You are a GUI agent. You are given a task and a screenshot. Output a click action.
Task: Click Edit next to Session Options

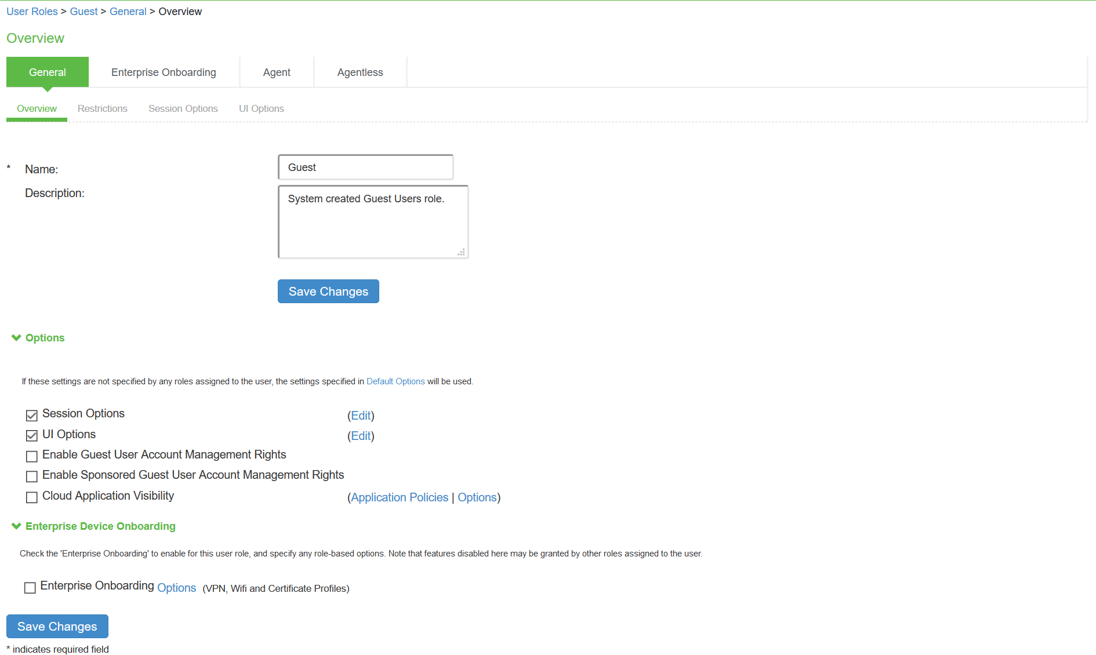[361, 416]
